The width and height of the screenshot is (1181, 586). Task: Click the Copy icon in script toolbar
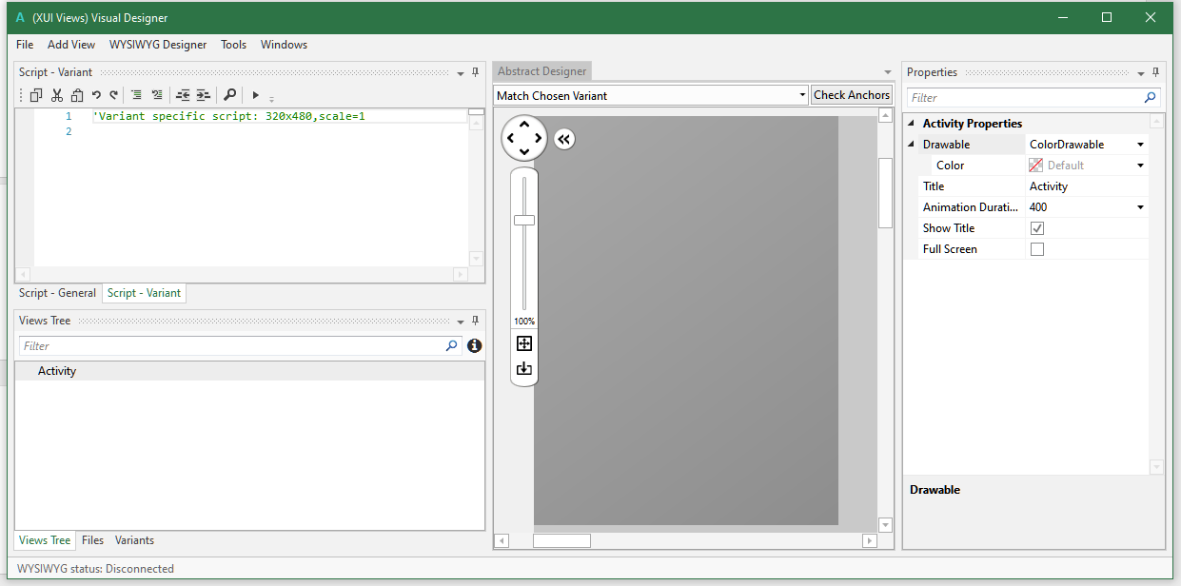36,95
